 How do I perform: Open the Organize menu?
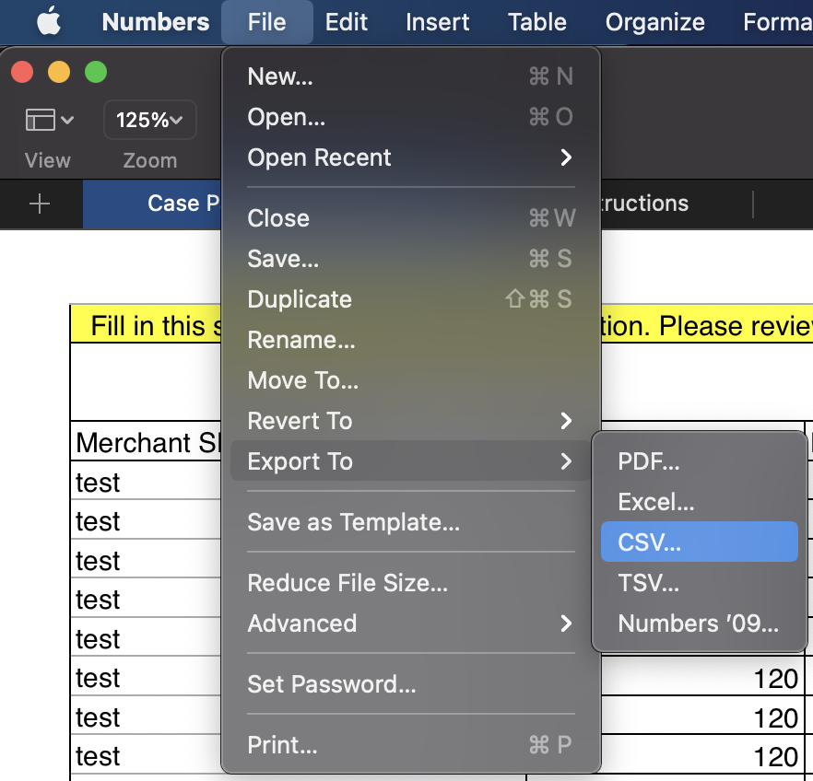point(654,22)
